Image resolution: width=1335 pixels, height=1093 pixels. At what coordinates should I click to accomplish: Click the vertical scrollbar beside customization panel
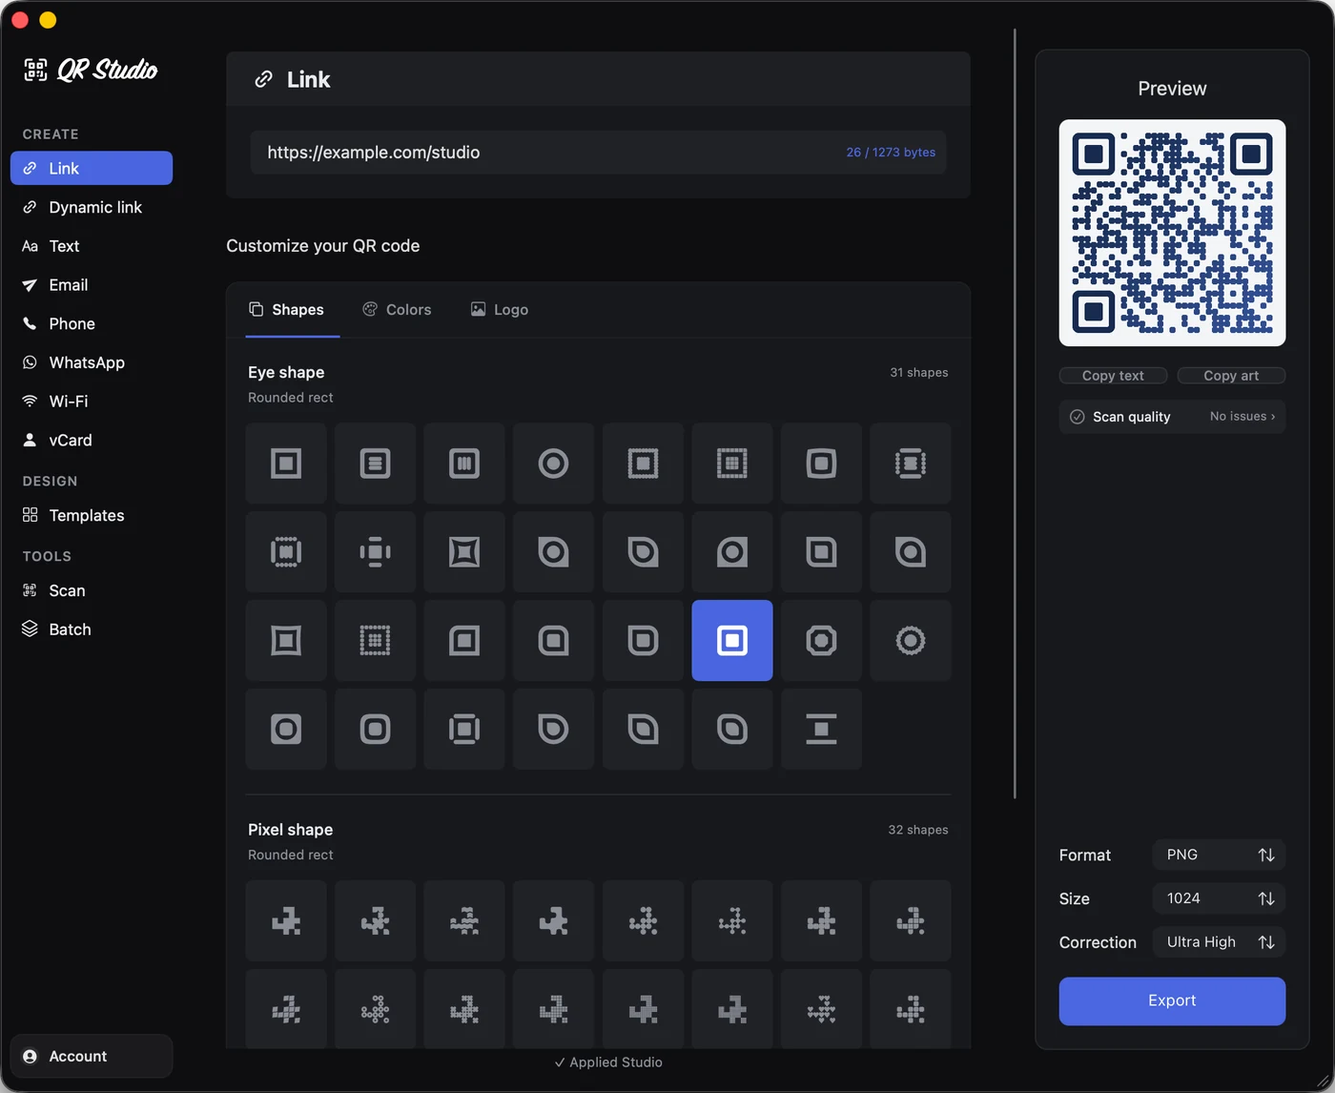(1015, 414)
